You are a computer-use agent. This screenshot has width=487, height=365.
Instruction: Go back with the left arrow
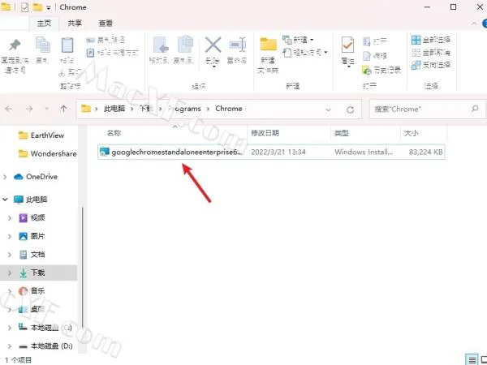pos(9,109)
